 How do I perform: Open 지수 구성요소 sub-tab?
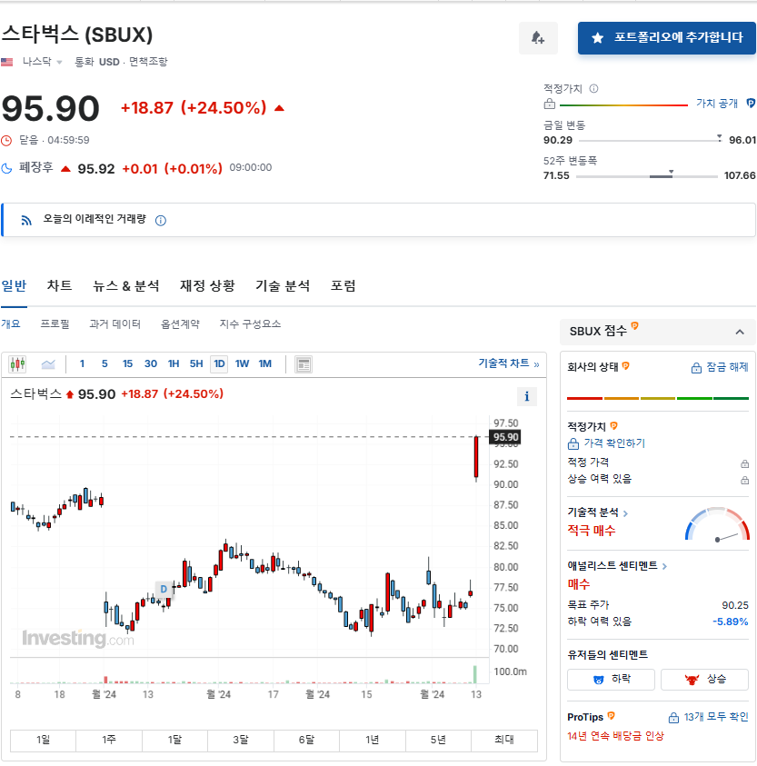click(250, 323)
